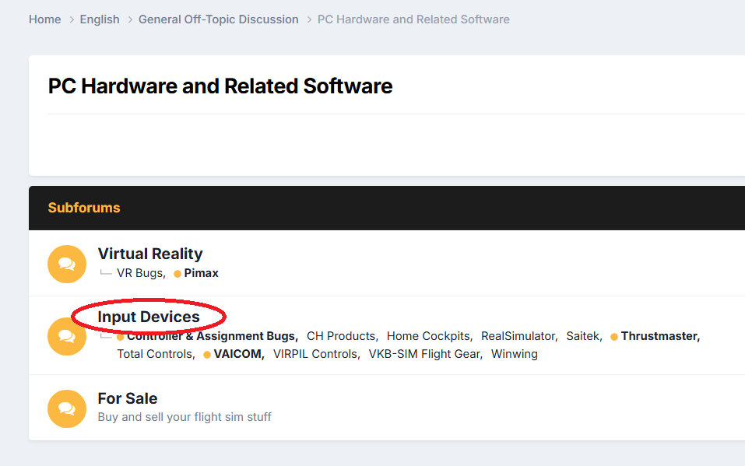The image size is (745, 466).
Task: Open the Input Devices subforum
Action: (x=149, y=317)
